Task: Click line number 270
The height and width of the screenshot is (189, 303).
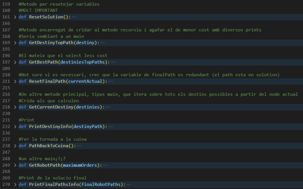Action: (x=6, y=184)
